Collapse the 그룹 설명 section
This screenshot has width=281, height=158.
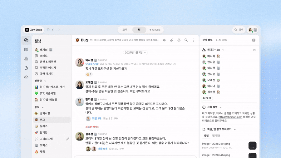pos(212,107)
